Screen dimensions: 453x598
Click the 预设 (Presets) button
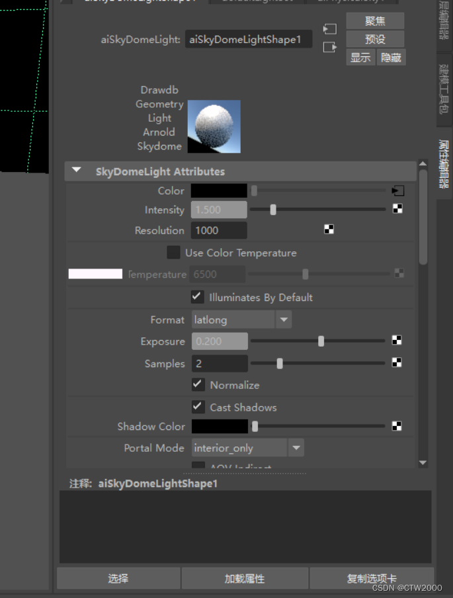375,39
